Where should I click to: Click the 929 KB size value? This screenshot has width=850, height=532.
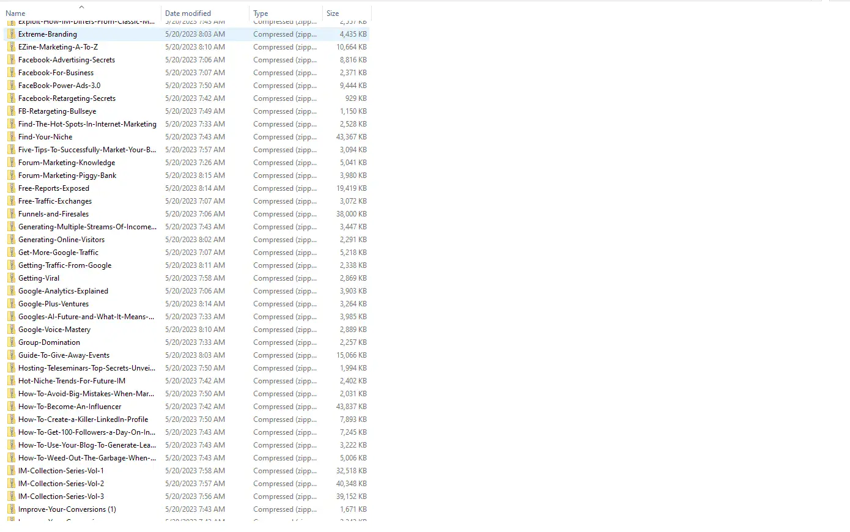click(x=356, y=98)
